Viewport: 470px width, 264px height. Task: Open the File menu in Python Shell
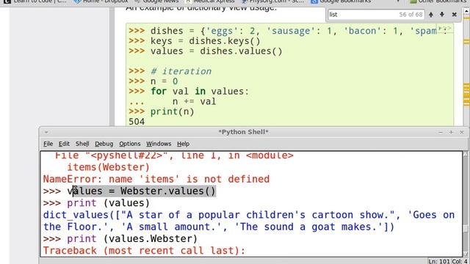click(48, 144)
